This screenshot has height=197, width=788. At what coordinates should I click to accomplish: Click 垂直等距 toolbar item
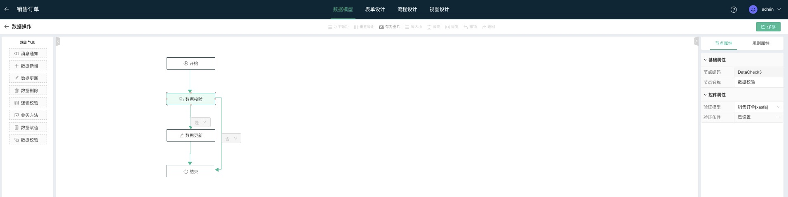364,27
